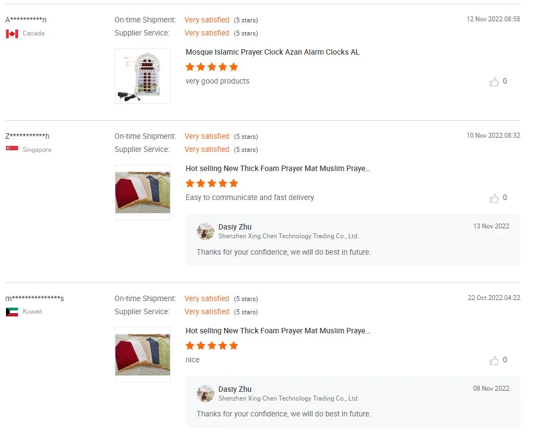Viewport: 533px width, 435px height.
Task: Click star rating under Kuwait review
Action: (x=212, y=346)
